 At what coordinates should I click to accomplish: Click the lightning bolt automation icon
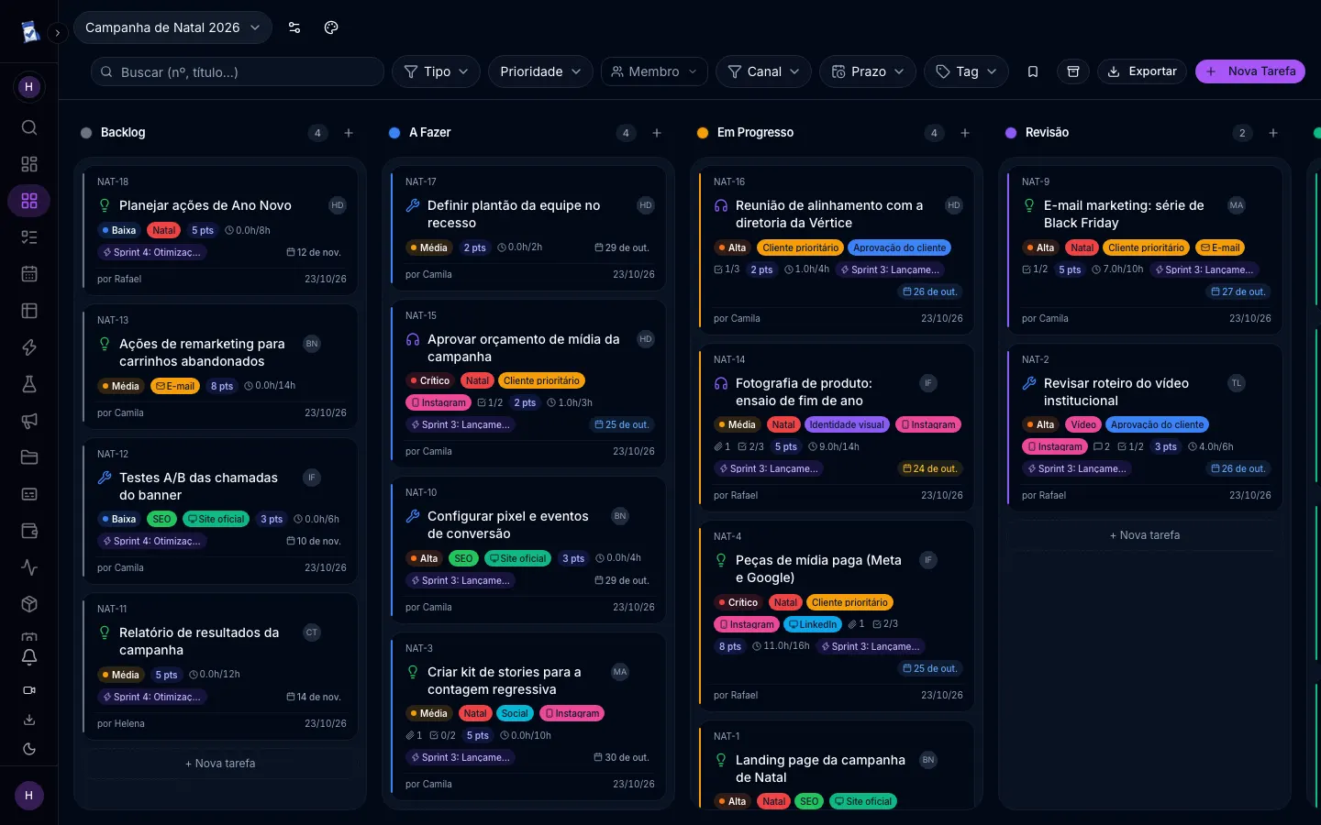29,347
